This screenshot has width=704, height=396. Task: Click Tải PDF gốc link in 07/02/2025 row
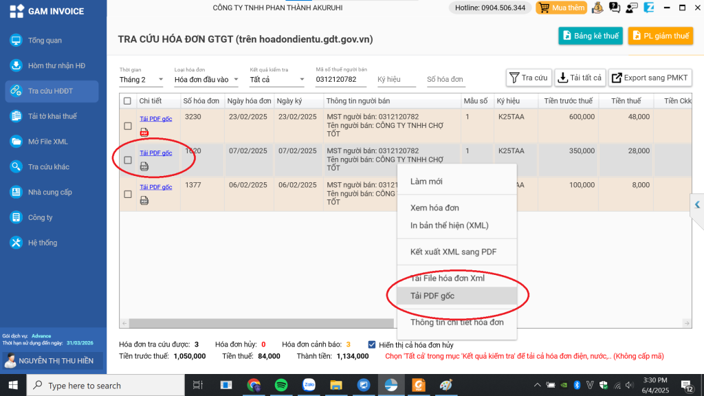[x=156, y=153]
